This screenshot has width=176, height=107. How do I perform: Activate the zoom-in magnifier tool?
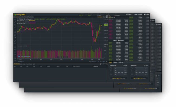[15, 43]
